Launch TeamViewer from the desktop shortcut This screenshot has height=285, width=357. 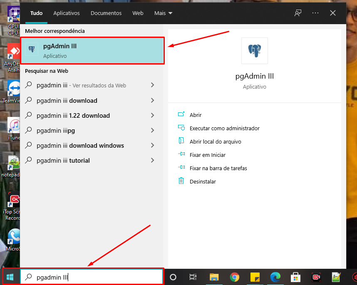point(12,89)
